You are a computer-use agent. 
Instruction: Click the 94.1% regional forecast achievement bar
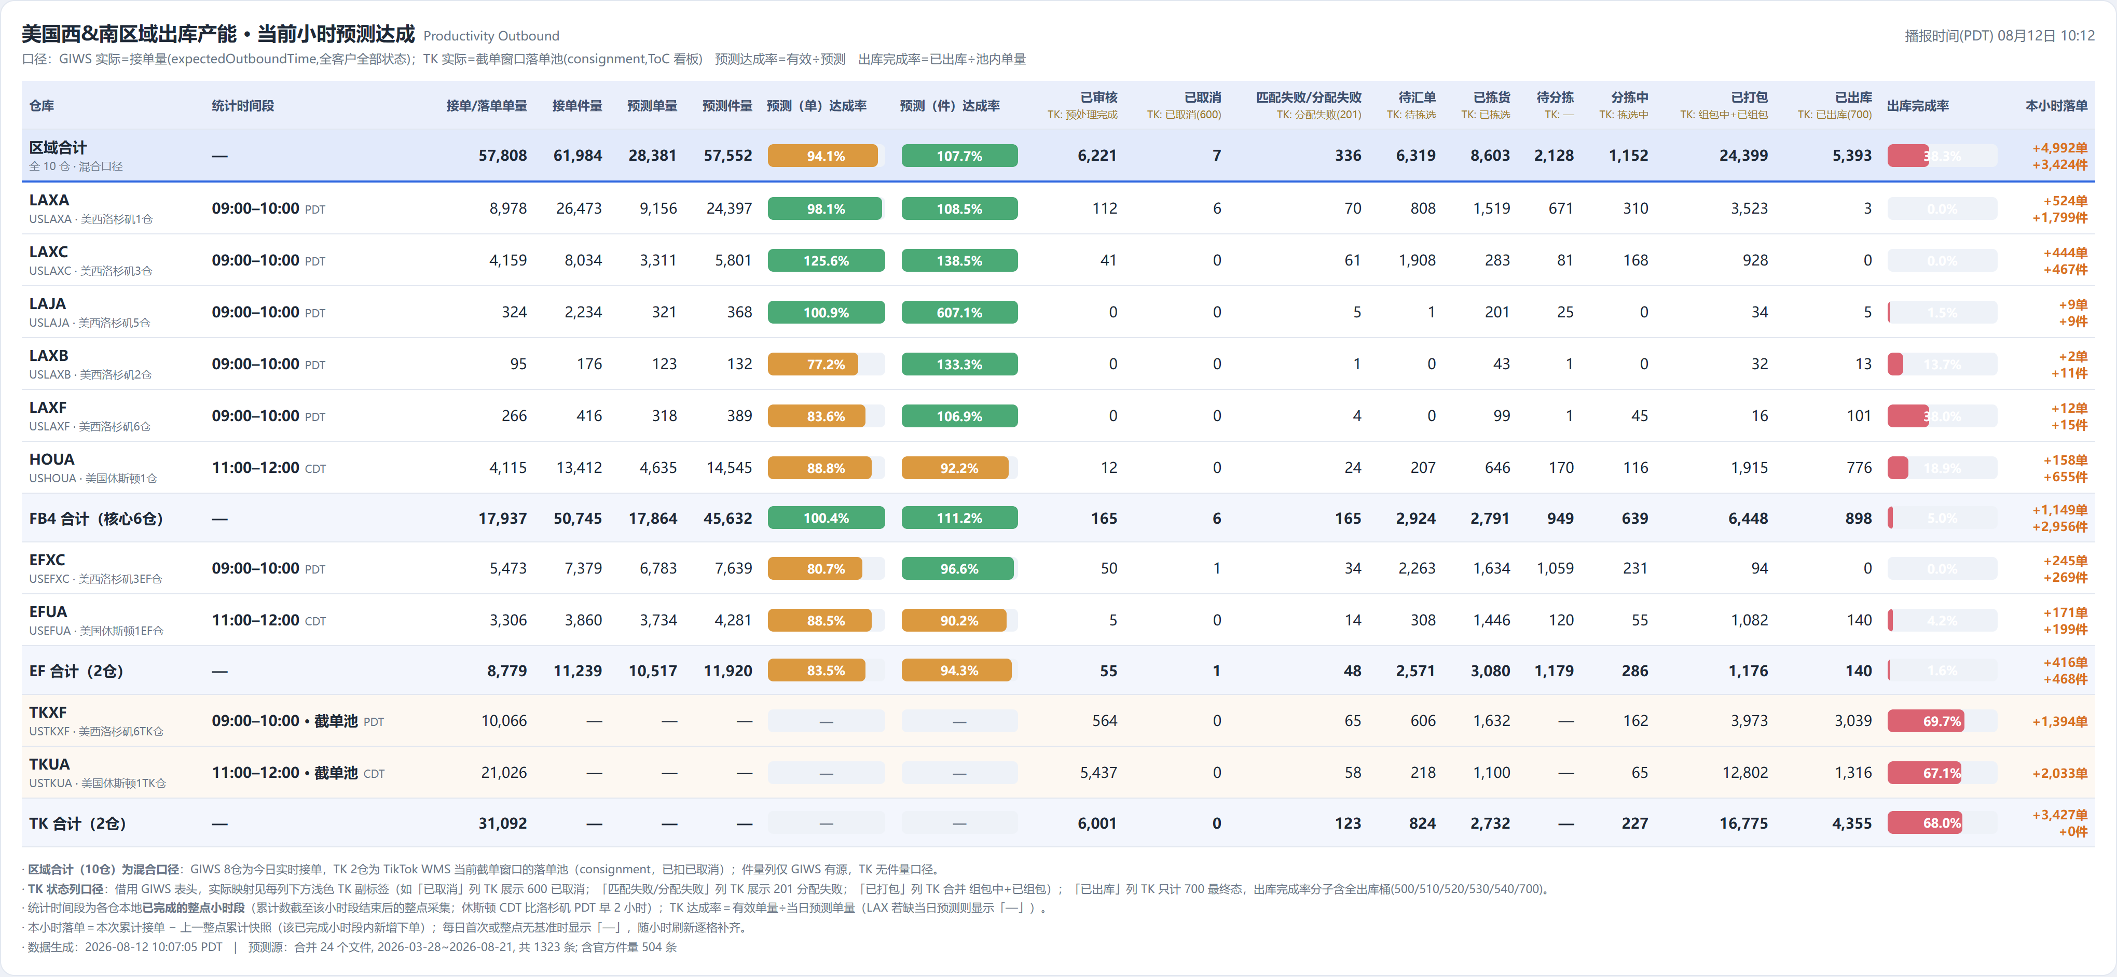click(x=822, y=156)
